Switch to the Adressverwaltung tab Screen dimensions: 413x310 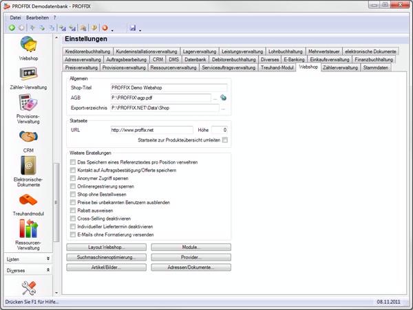click(83, 59)
